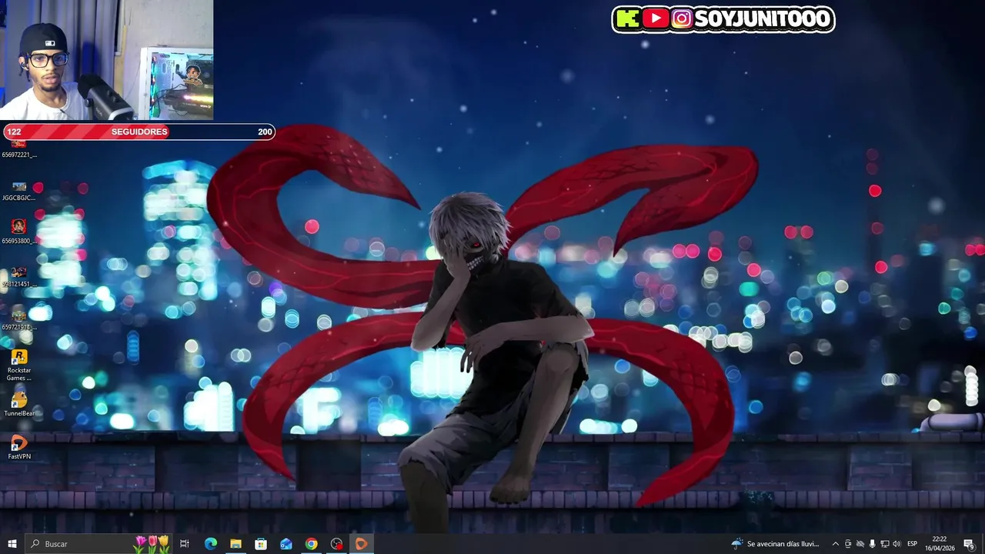This screenshot has width=985, height=554.
Task: Select the 656953800 desktop file
Action: click(19, 231)
